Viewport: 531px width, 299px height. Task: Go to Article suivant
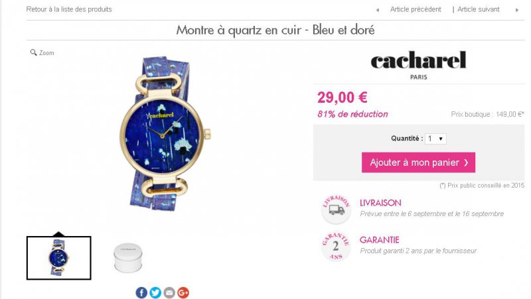tap(478, 9)
